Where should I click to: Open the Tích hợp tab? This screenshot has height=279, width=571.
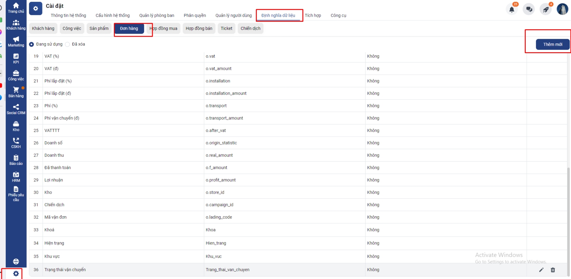[x=313, y=15]
